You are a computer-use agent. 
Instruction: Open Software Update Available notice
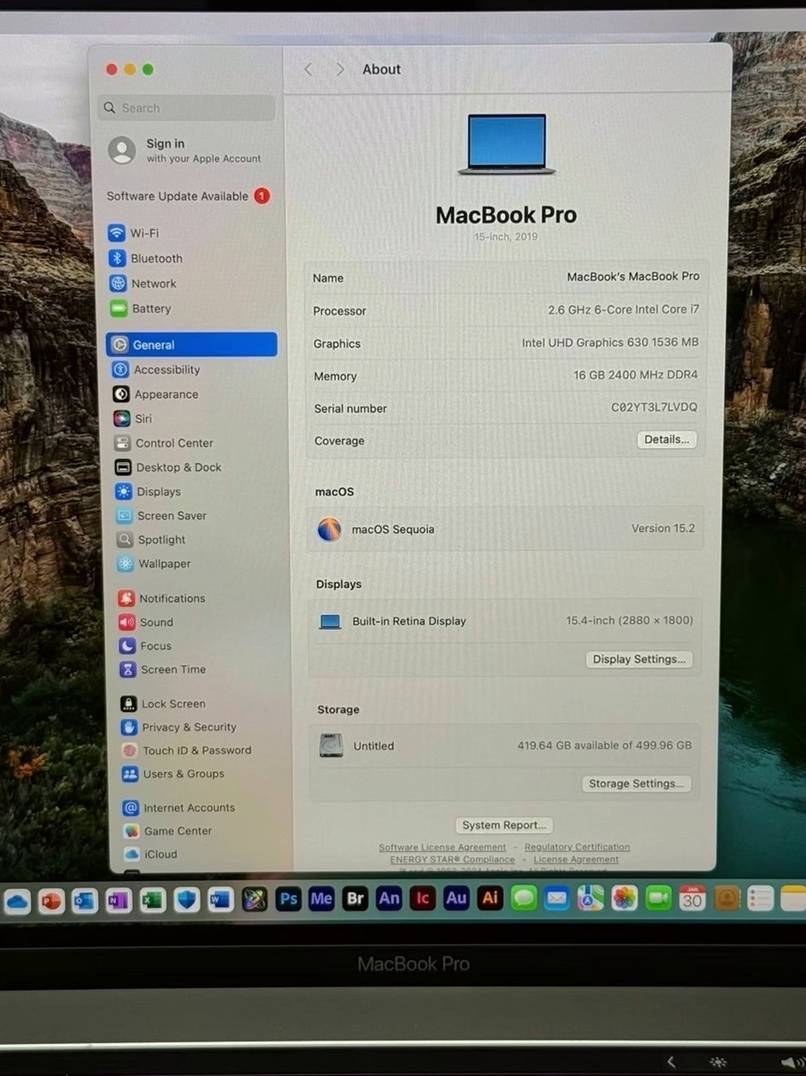coord(188,196)
